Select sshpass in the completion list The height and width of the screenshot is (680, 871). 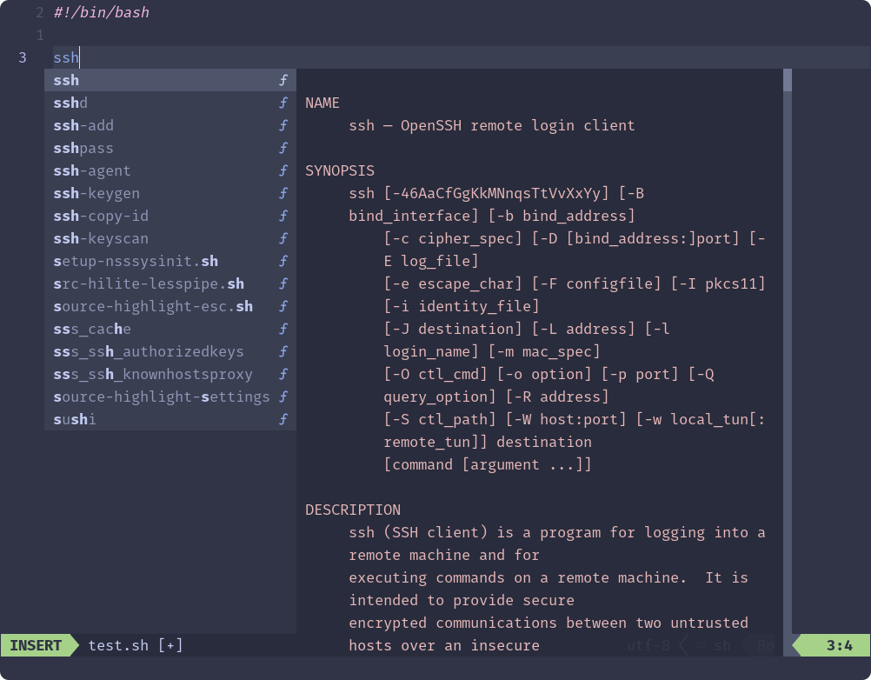(170, 149)
